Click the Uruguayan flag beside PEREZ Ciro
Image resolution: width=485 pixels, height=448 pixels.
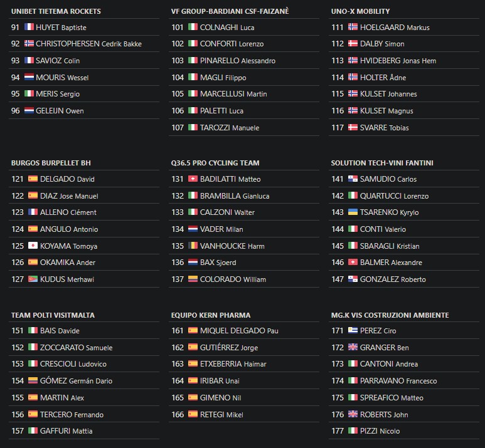pyautogui.click(x=353, y=330)
